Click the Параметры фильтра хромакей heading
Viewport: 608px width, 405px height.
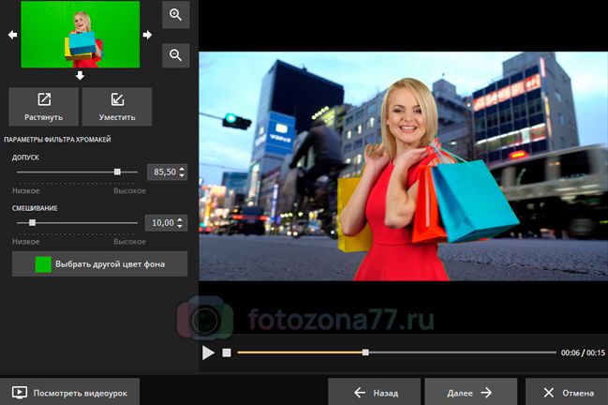coord(57,140)
